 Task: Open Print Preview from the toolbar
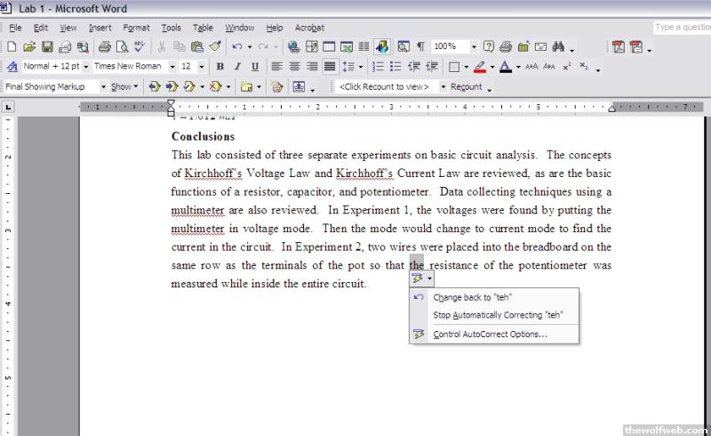tap(121, 46)
